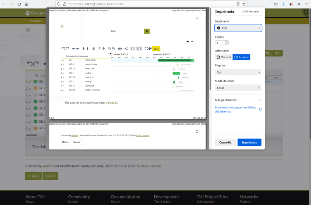Open the downloads arrow icon
The image size is (311, 205).
click(283, 4)
